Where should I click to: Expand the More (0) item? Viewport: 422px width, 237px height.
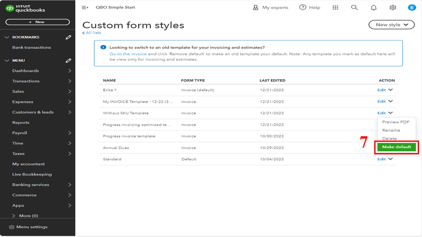14,216
